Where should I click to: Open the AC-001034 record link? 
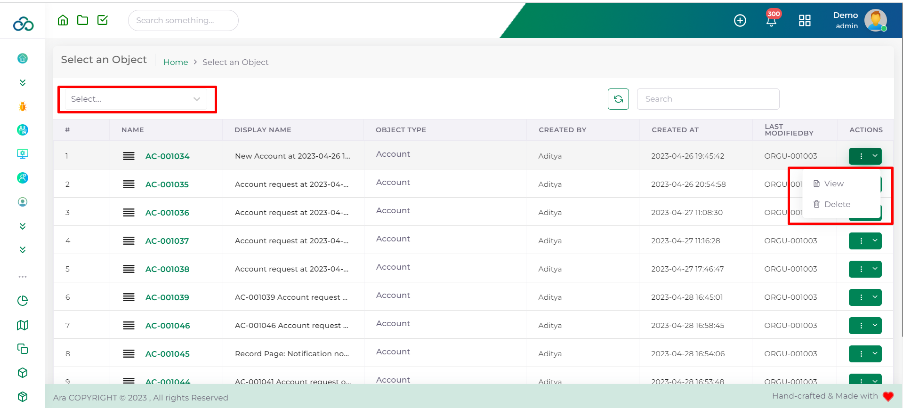click(167, 156)
